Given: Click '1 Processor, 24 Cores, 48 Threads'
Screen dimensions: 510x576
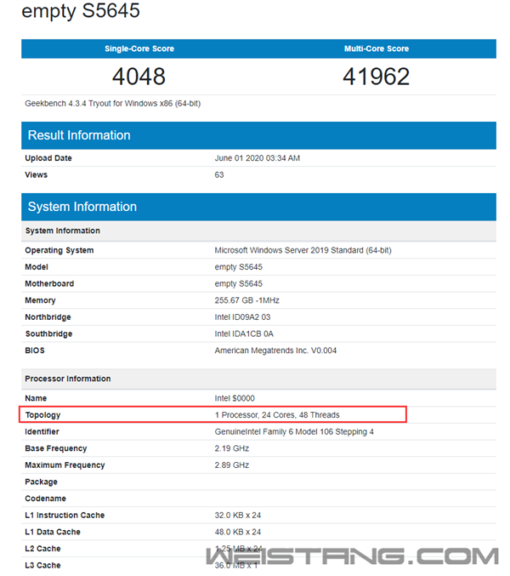Looking at the screenshot, I should coord(277,415).
